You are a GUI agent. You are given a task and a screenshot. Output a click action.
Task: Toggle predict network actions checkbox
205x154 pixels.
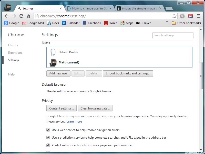point(48,145)
